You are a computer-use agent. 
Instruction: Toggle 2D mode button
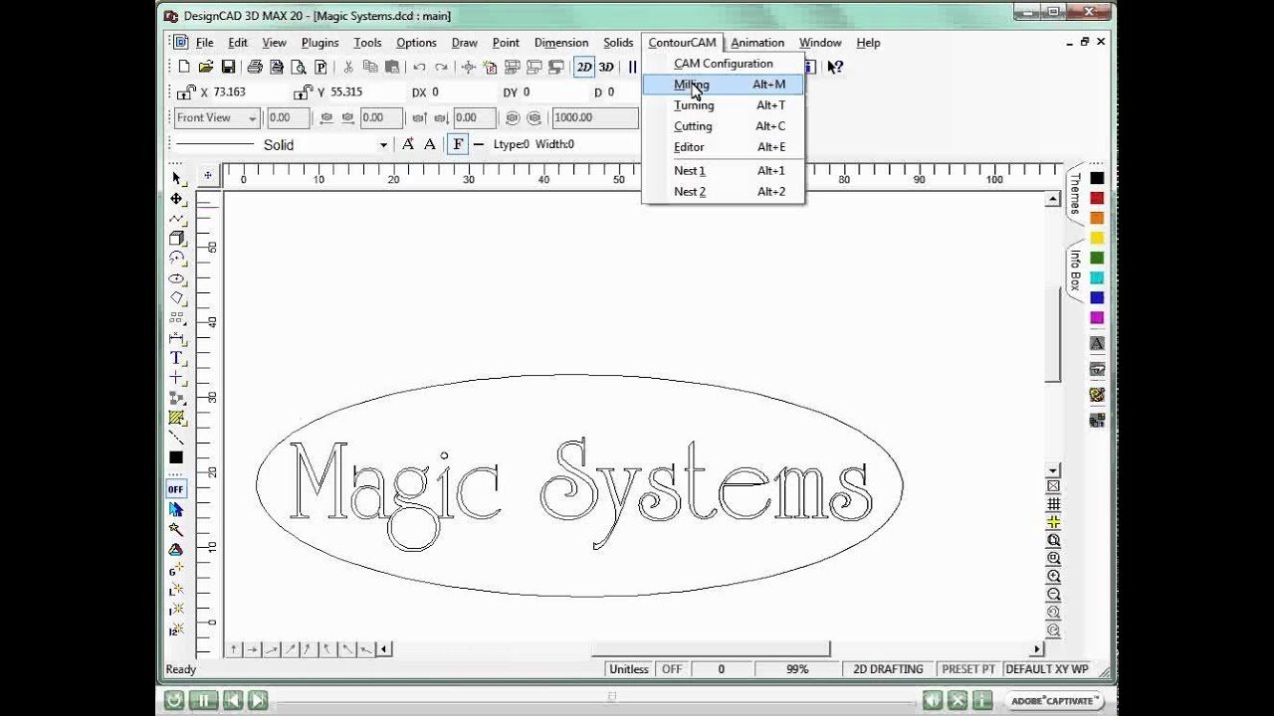click(584, 67)
